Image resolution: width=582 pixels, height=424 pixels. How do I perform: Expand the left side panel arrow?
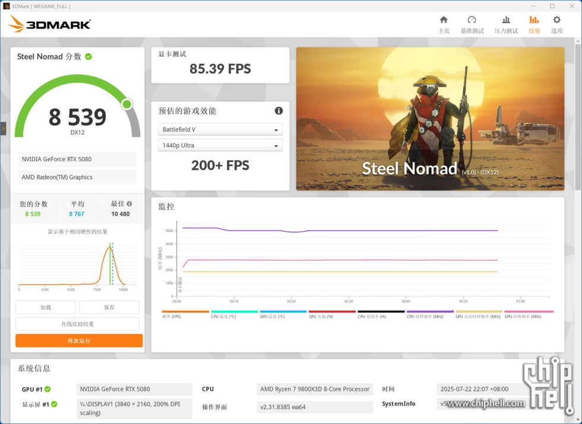click(4, 129)
